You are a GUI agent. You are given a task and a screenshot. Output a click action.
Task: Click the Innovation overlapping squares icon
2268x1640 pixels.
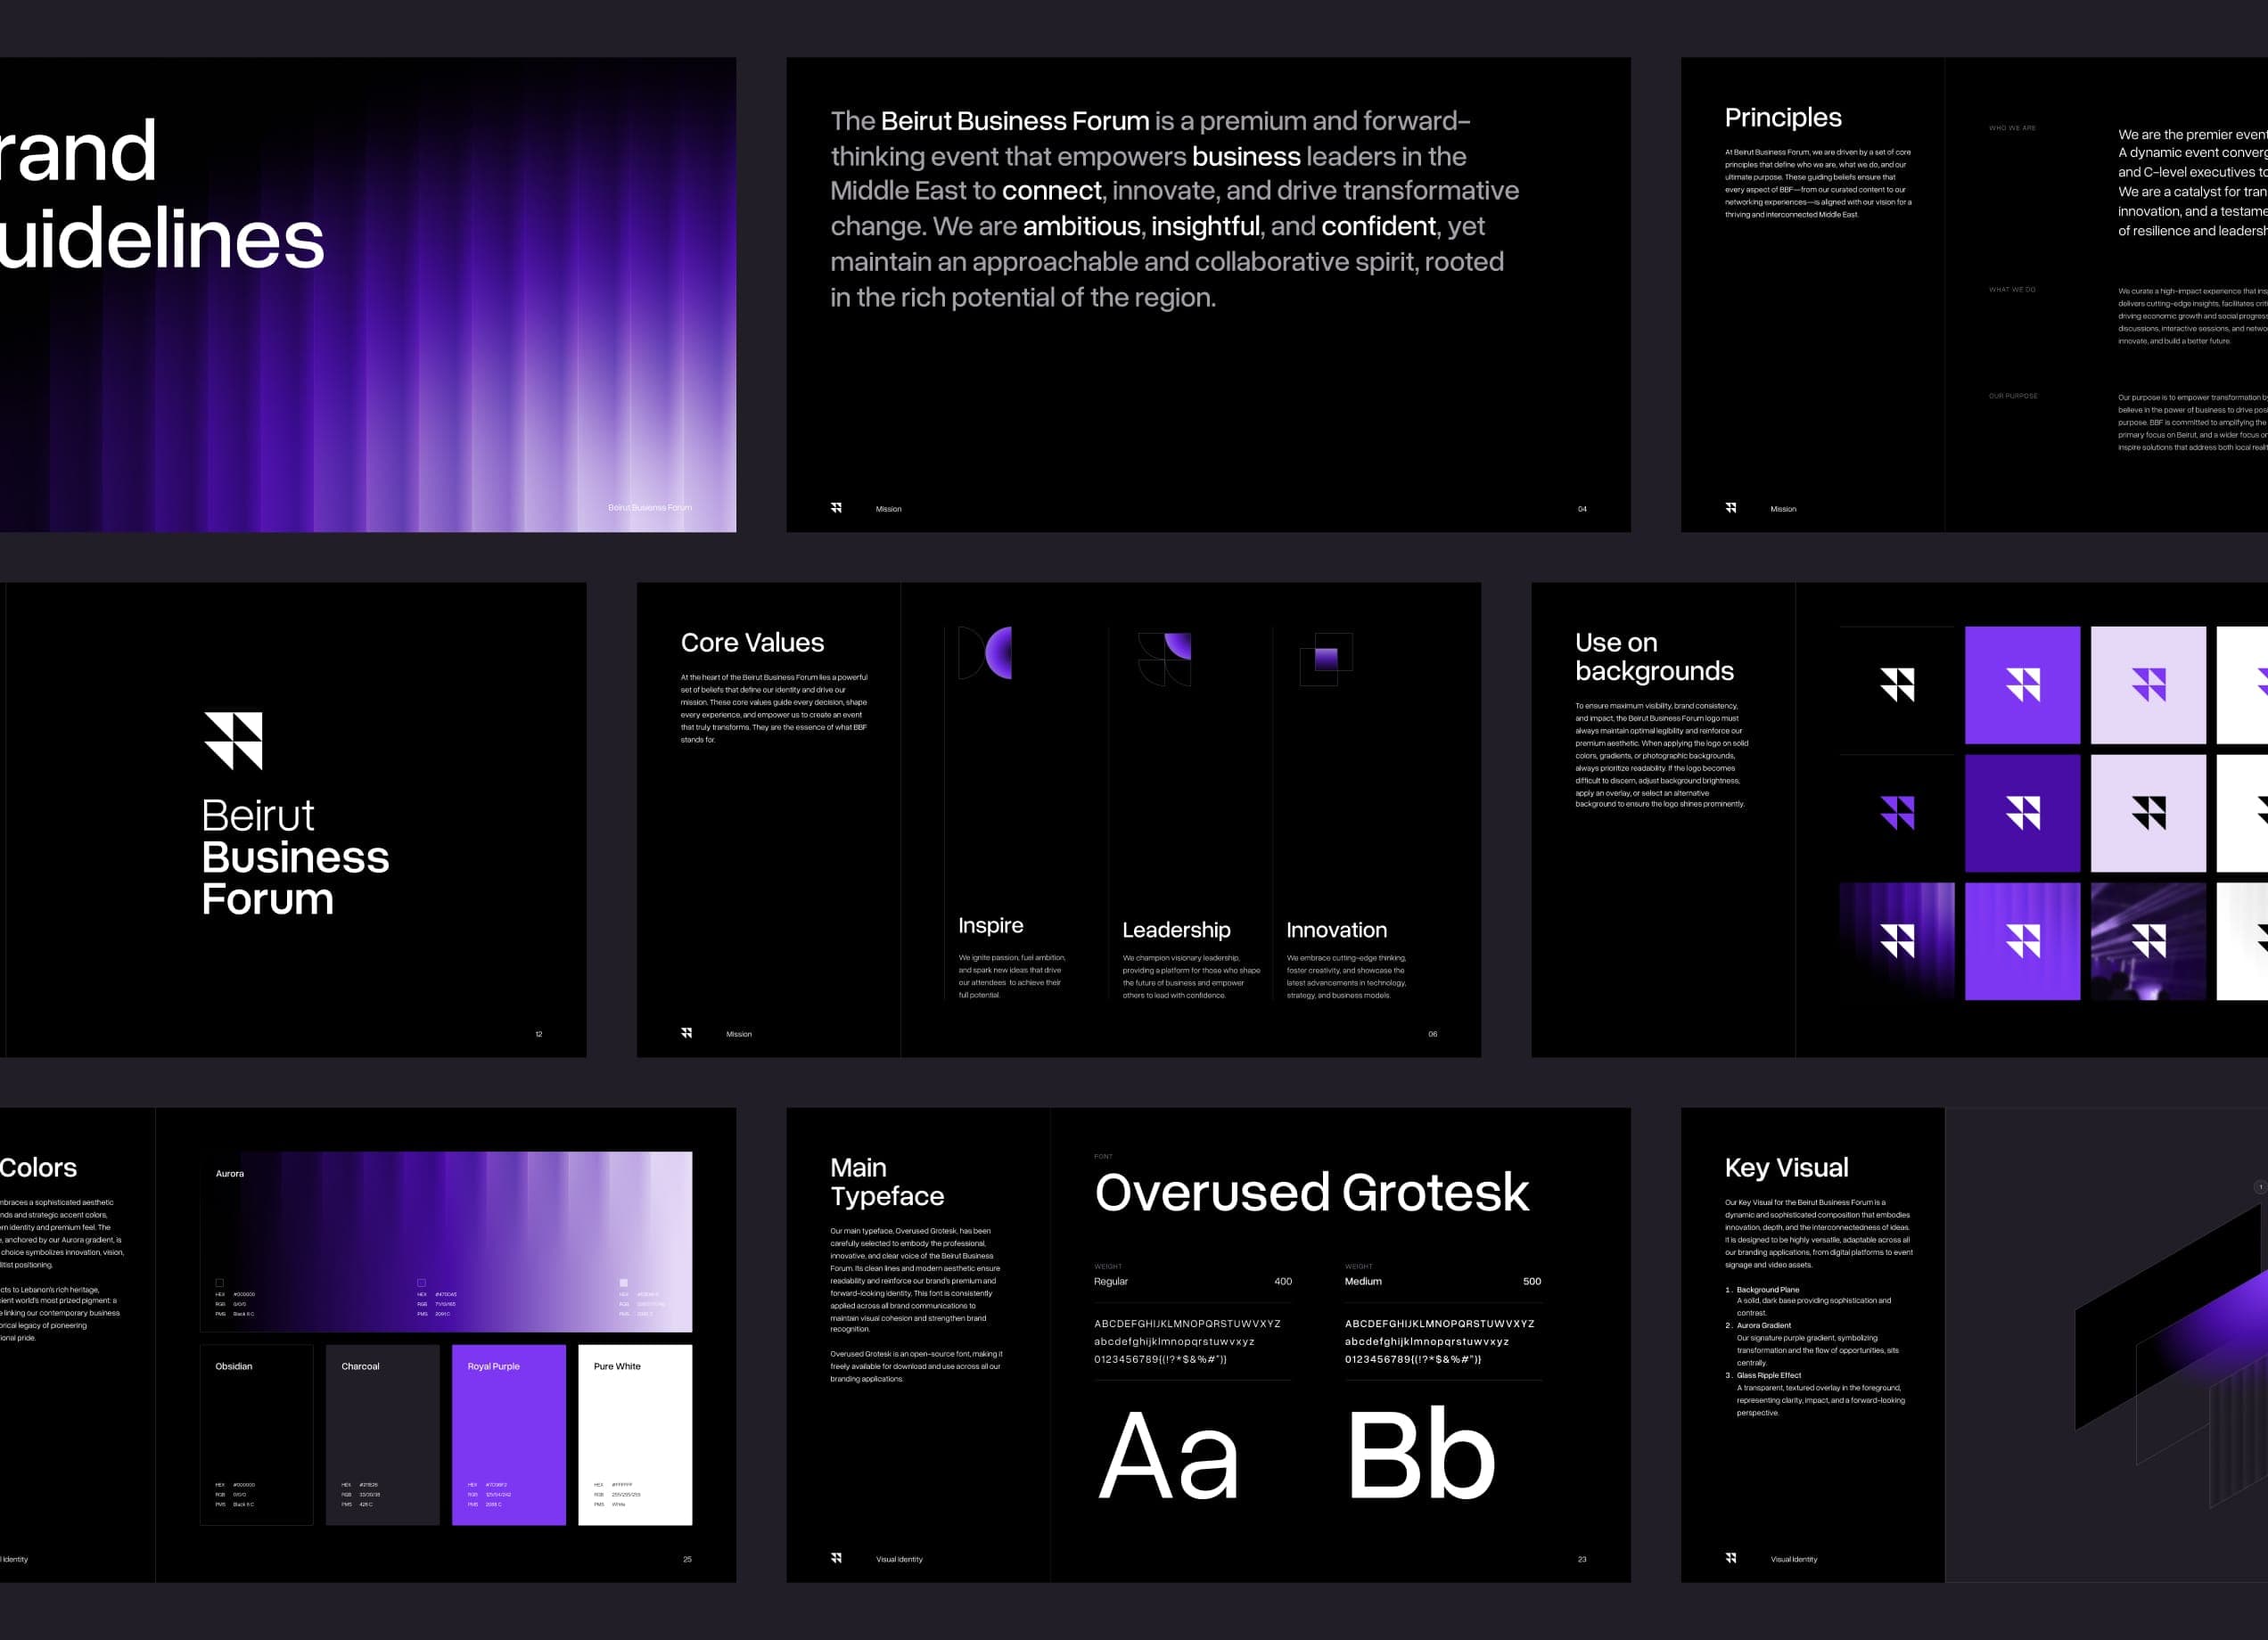point(1326,659)
